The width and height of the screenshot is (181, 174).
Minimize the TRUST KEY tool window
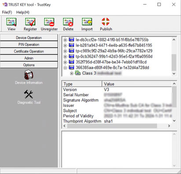pyautogui.click(x=145, y=4)
